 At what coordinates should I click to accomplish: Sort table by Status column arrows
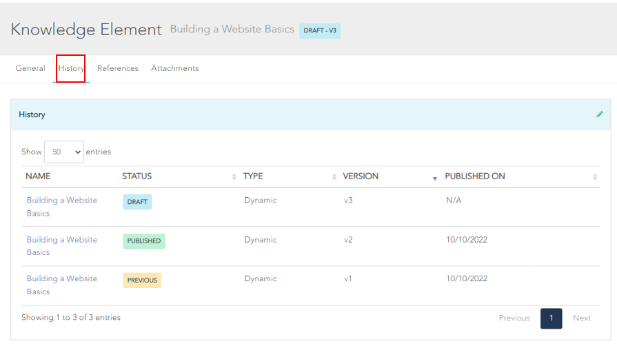(x=234, y=176)
